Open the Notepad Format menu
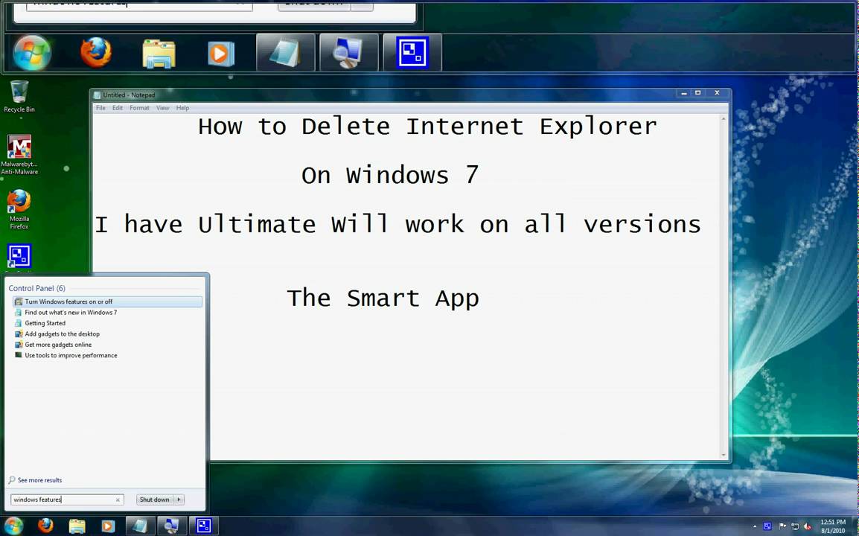Image resolution: width=859 pixels, height=536 pixels. tap(139, 108)
